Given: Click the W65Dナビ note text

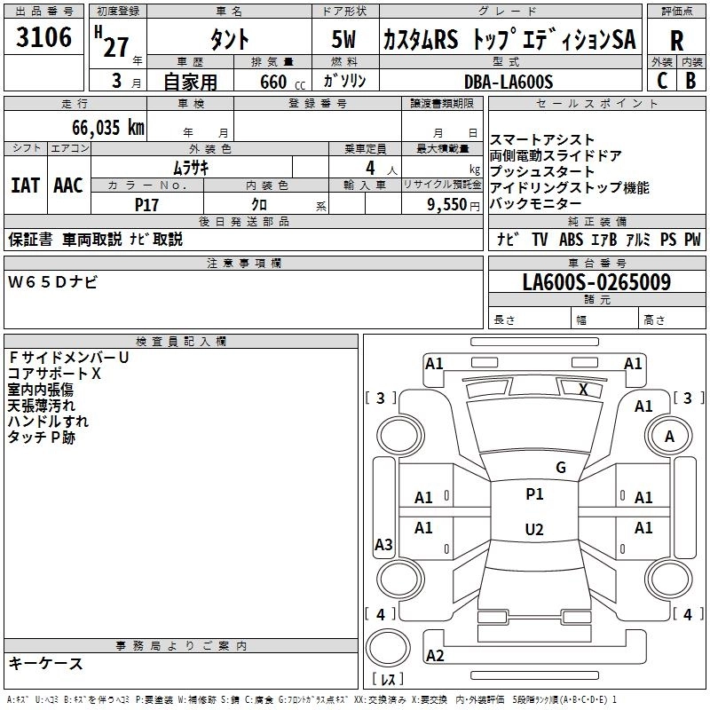Looking at the screenshot, I should [53, 282].
